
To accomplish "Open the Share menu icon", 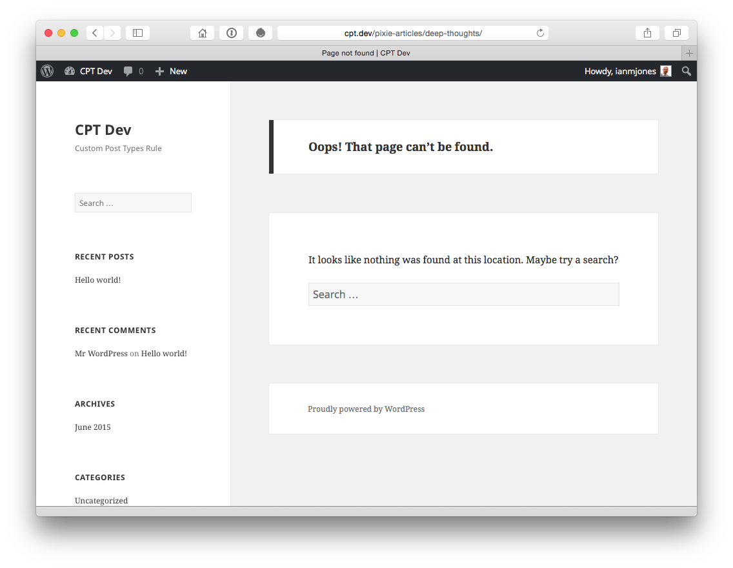I will tap(647, 33).
